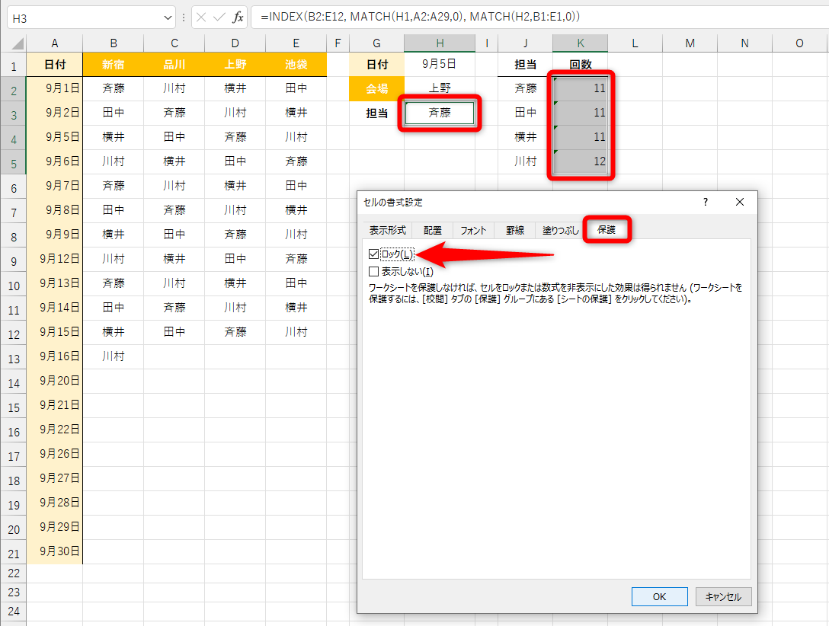
Task: Select the 保護 tab
Action: (606, 229)
